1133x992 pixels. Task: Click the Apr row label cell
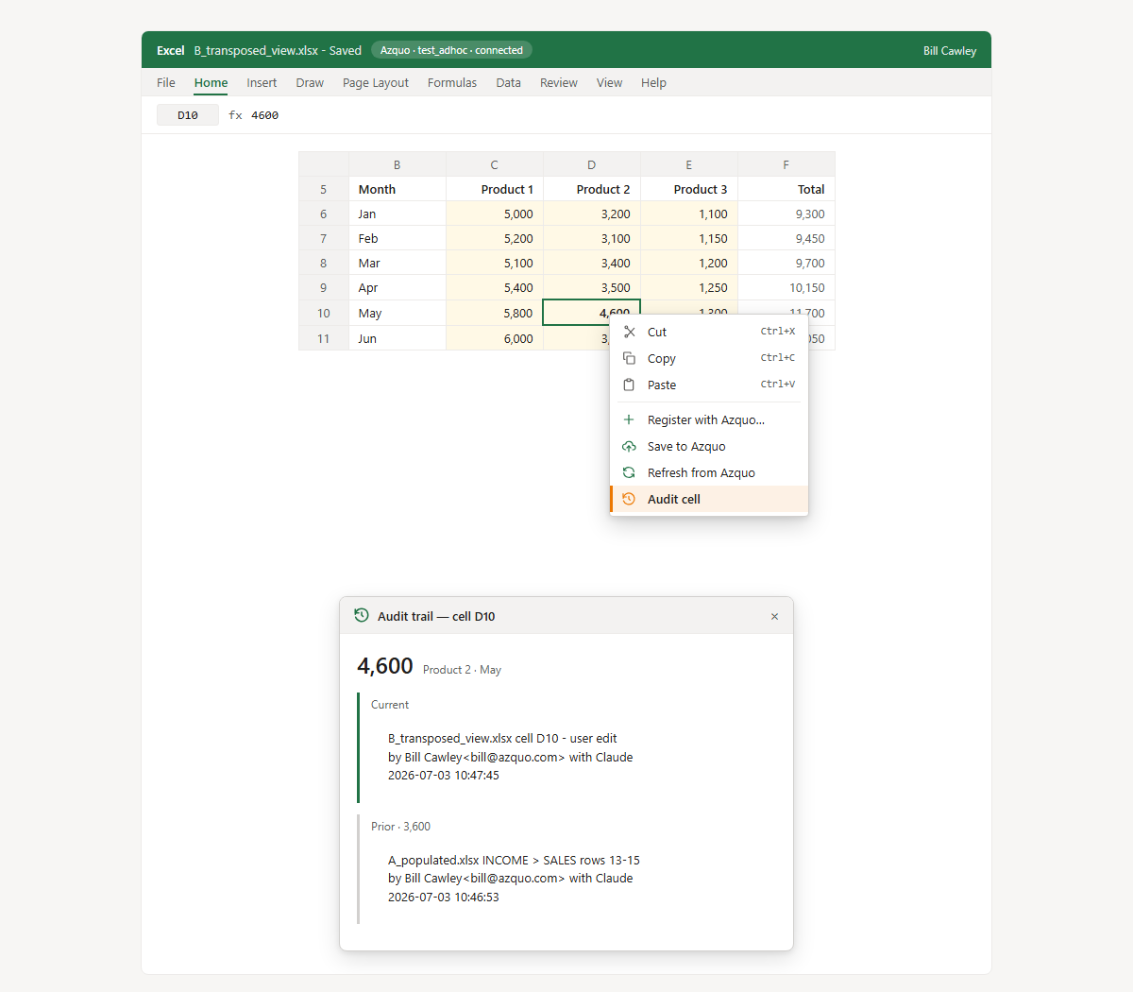pyautogui.click(x=397, y=287)
